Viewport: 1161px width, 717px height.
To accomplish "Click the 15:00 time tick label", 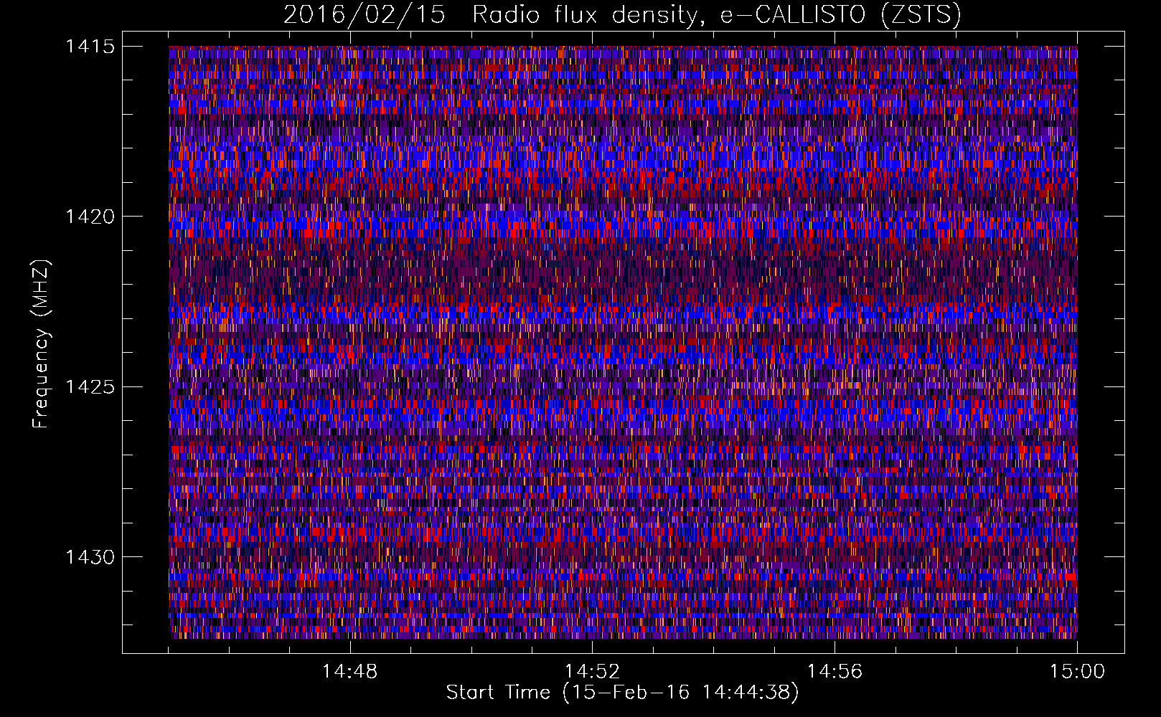I will pyautogui.click(x=1077, y=672).
